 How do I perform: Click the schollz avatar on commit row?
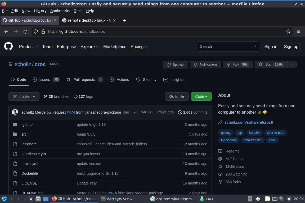coord(15,112)
